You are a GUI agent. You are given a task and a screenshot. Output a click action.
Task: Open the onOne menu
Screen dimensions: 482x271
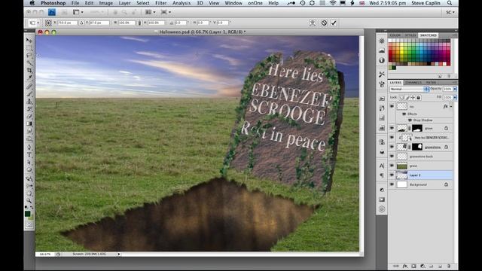coord(255,3)
